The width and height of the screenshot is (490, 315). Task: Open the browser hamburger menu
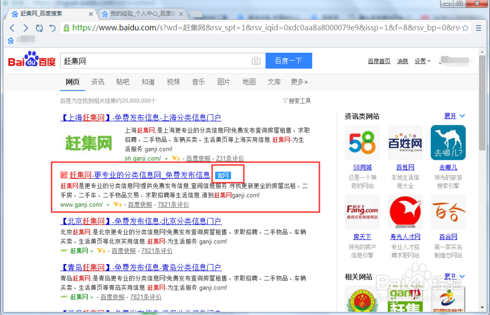coord(478,28)
